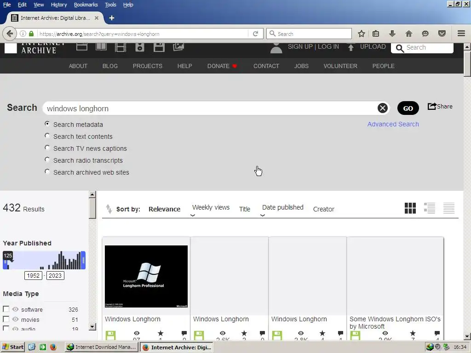Viewport: 471px width, 353px height.
Task: Open the File menu
Action: tap(7, 5)
